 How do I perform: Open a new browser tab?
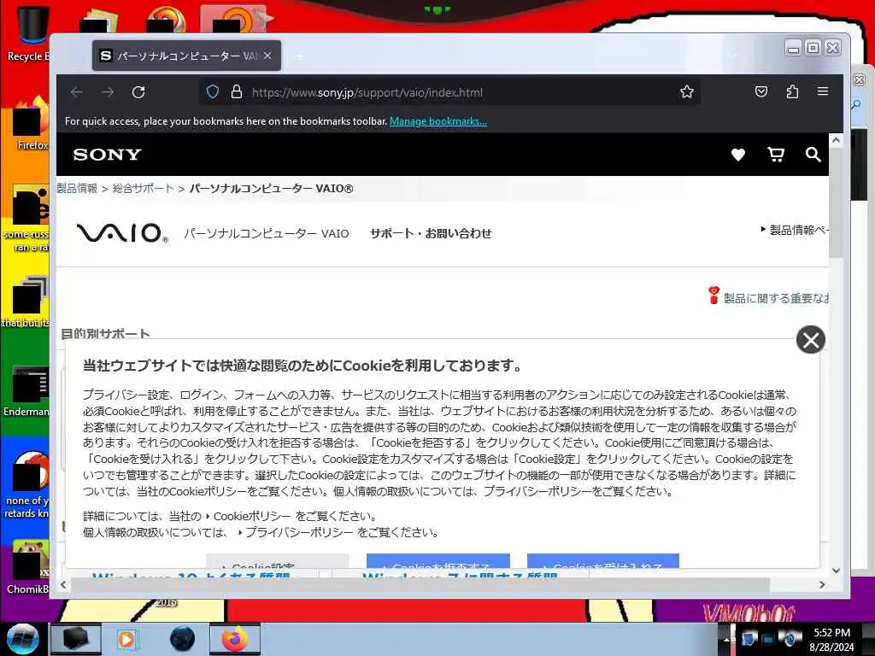300,56
